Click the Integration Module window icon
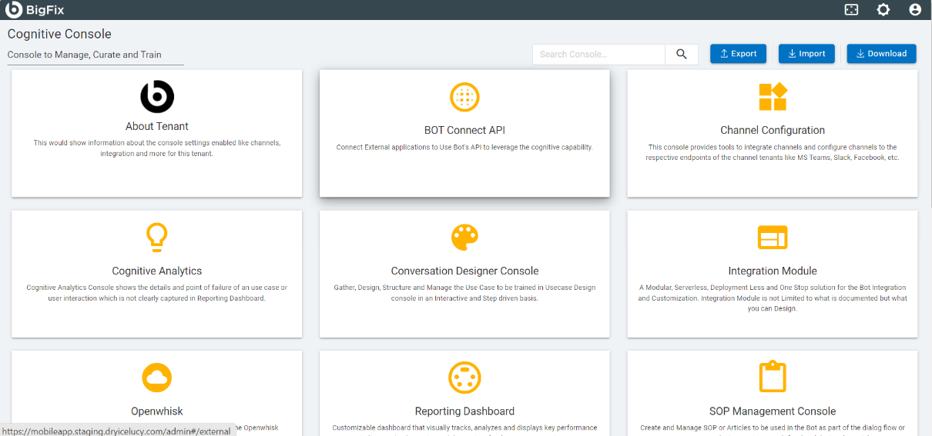932x436 pixels. coord(773,238)
